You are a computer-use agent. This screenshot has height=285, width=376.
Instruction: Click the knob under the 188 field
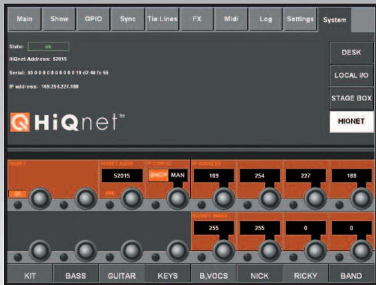click(361, 199)
